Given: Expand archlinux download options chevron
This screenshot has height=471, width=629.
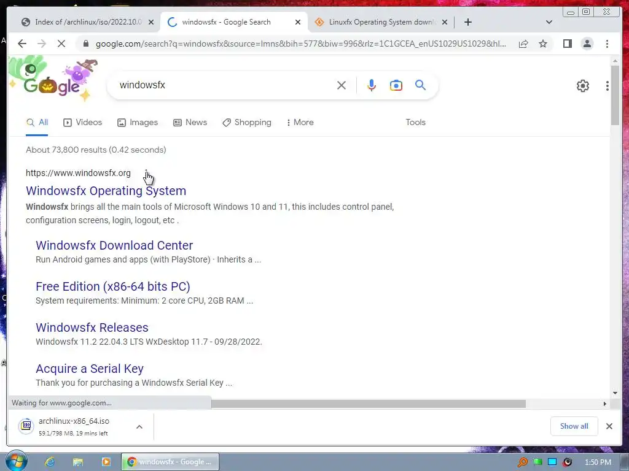Looking at the screenshot, I should click(139, 427).
